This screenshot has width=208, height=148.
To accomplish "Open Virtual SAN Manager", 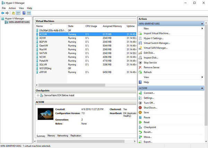I will 155,48.
